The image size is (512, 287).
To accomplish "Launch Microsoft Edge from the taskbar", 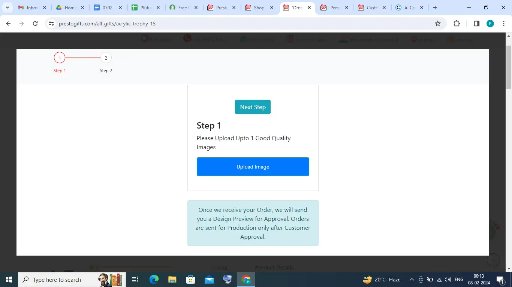I will tap(154, 280).
